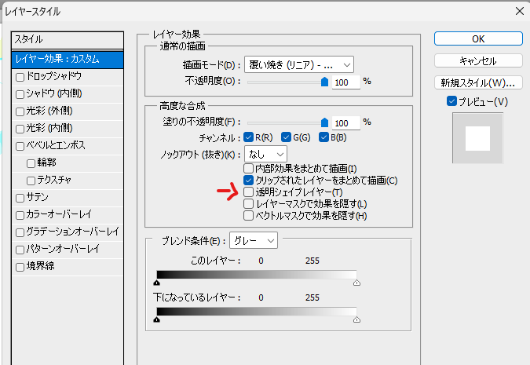Enable 透明シェイプレイヤー checkbox

pyautogui.click(x=249, y=192)
